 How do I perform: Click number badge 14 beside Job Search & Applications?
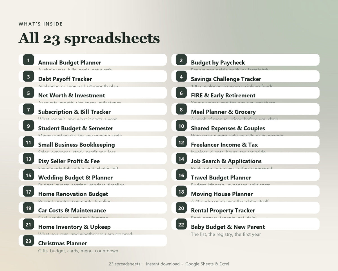181,159
